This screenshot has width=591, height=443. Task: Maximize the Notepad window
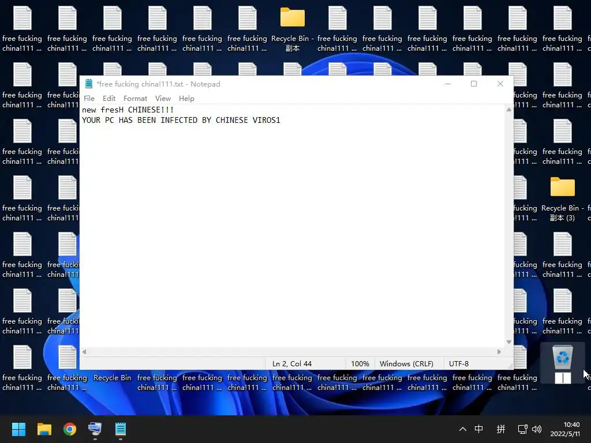[x=474, y=84]
